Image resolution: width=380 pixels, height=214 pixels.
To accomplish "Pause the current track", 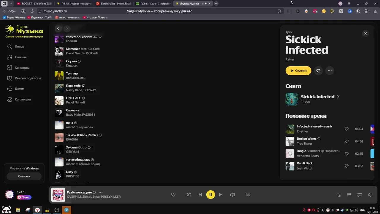I will click(x=210, y=195).
